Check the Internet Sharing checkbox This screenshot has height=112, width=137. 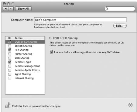click(10, 78)
